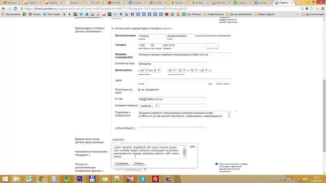Open the Упр. таблица spreadsheet bookmark
This screenshot has width=326, height=183.
pyautogui.click(x=192, y=14)
